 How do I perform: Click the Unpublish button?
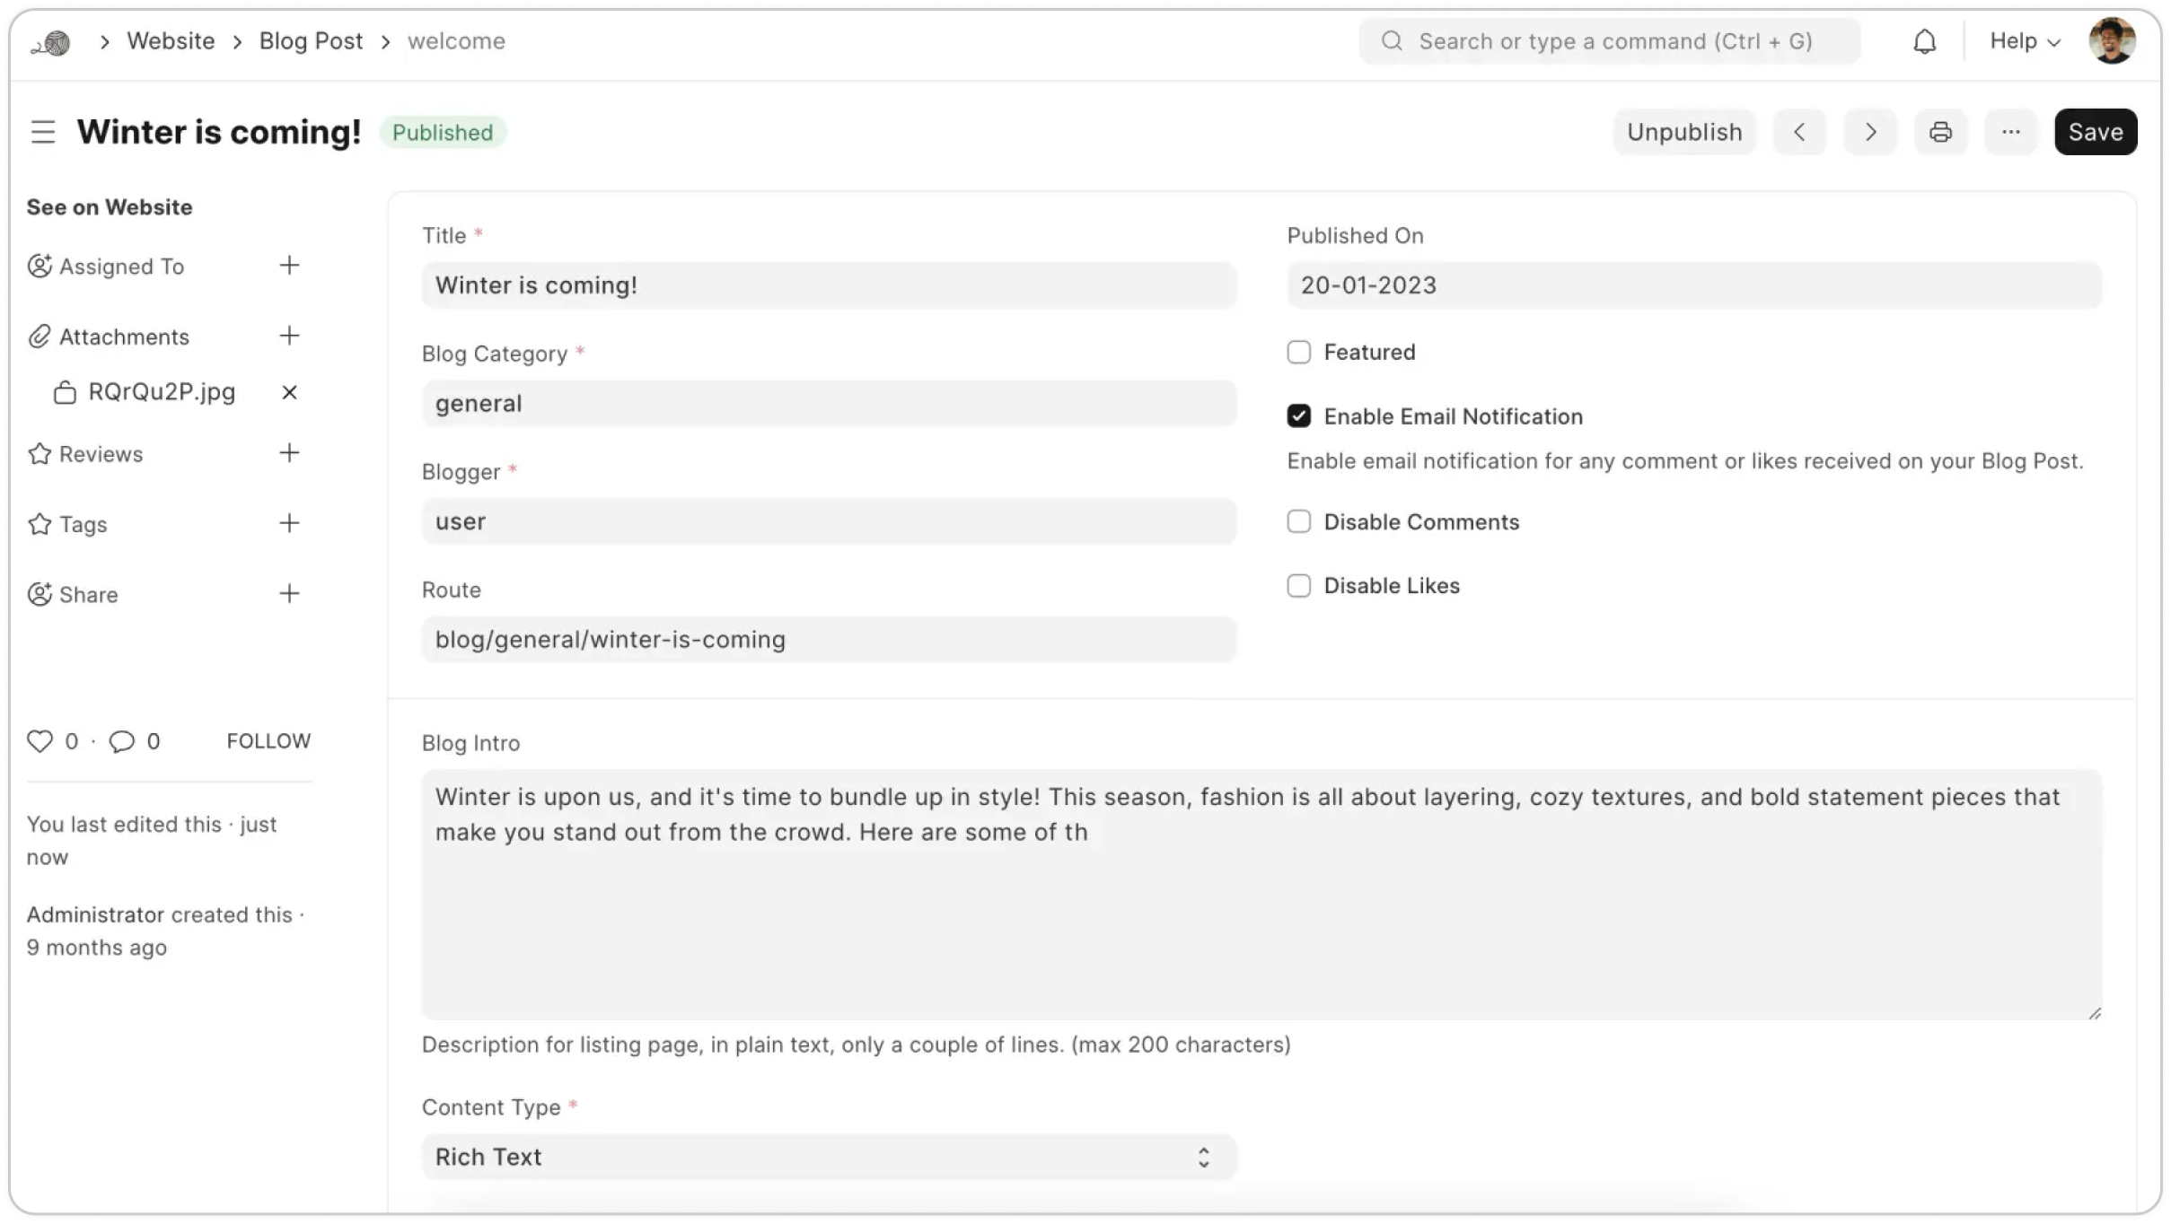(1683, 132)
